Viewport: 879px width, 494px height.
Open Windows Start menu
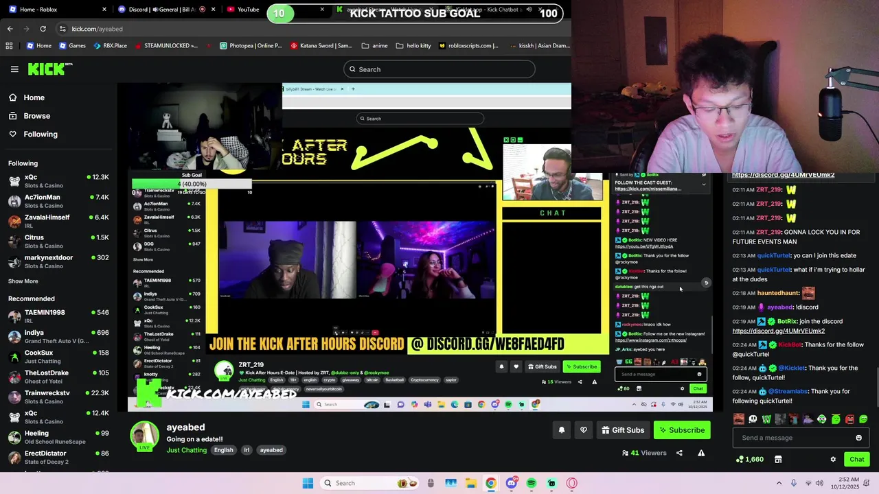308,483
